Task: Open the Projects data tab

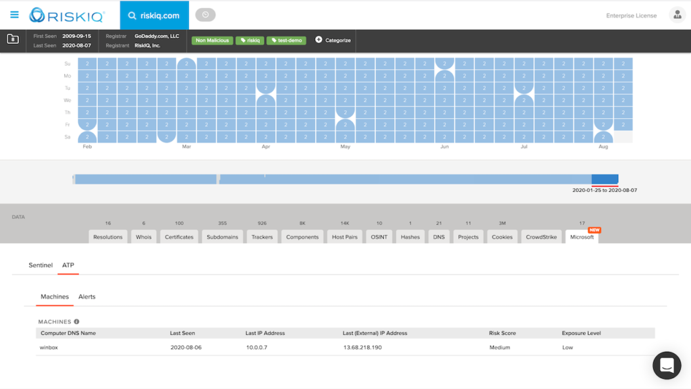Action: (x=468, y=236)
